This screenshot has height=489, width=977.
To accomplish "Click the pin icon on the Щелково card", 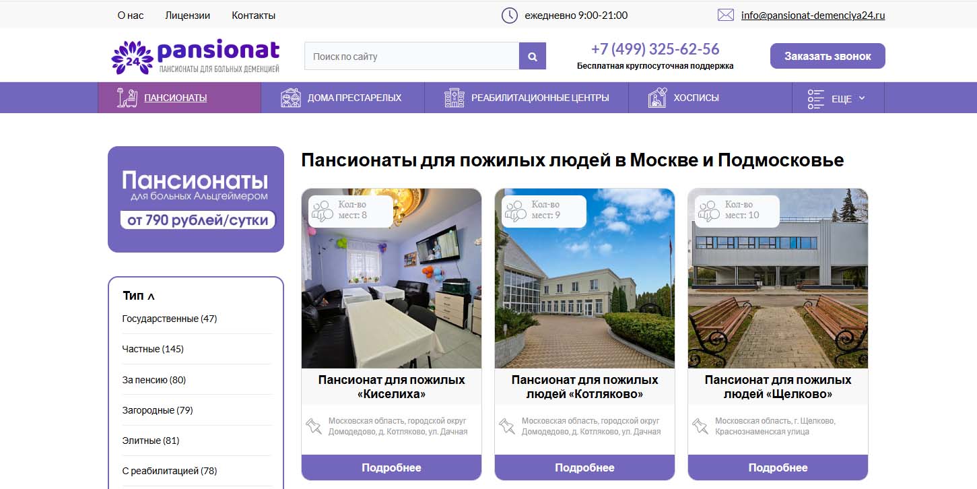I will click(x=700, y=426).
